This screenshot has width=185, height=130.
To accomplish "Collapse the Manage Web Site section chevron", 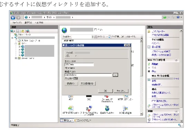I will (x=176, y=60).
